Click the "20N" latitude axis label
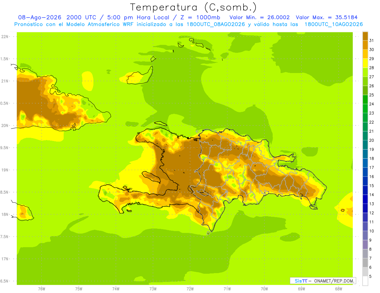The image size is (380, 293). [4, 126]
